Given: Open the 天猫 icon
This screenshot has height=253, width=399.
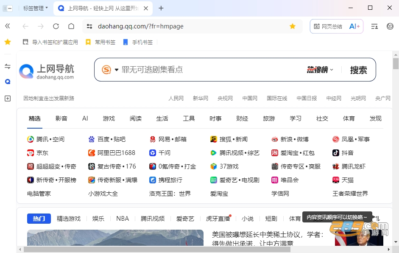Looking at the screenshot, I should [336, 180].
